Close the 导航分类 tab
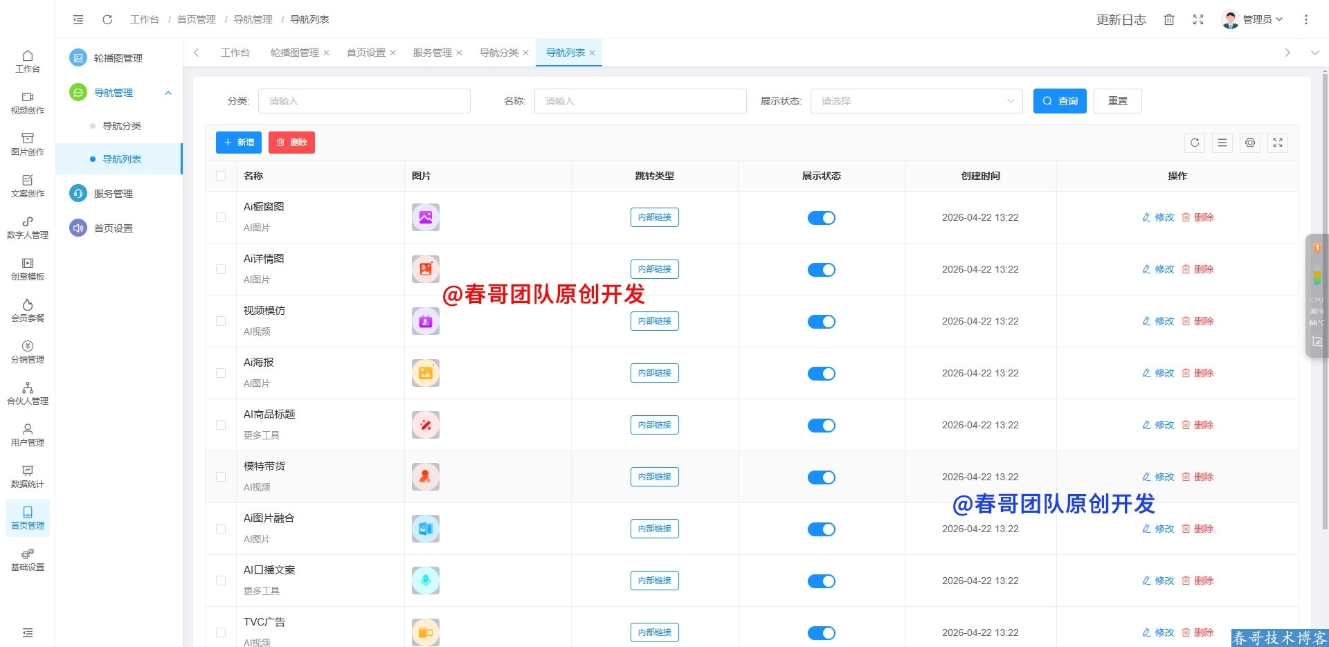1329x647 pixels. 526,53
